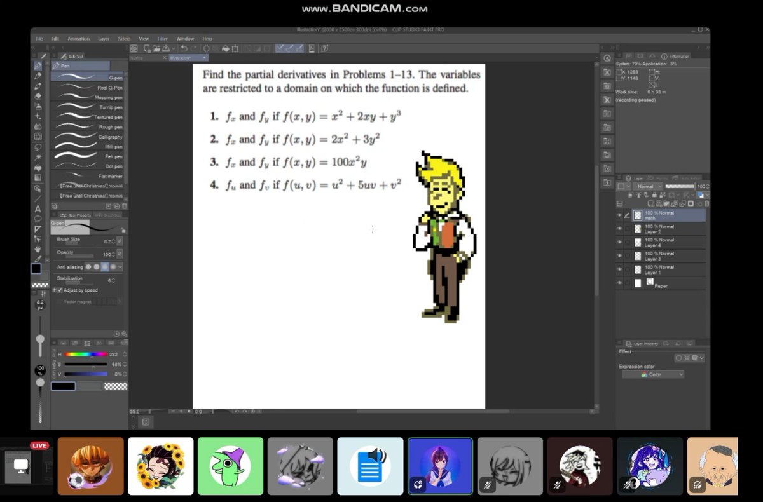The width and height of the screenshot is (763, 502).
Task: Choose the Flat marker sub tool
Action: click(x=88, y=175)
